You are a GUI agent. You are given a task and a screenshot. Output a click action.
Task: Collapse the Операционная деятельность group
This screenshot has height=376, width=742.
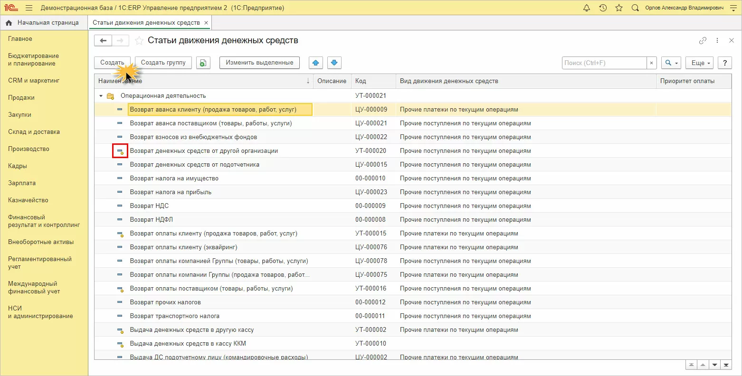pos(101,96)
